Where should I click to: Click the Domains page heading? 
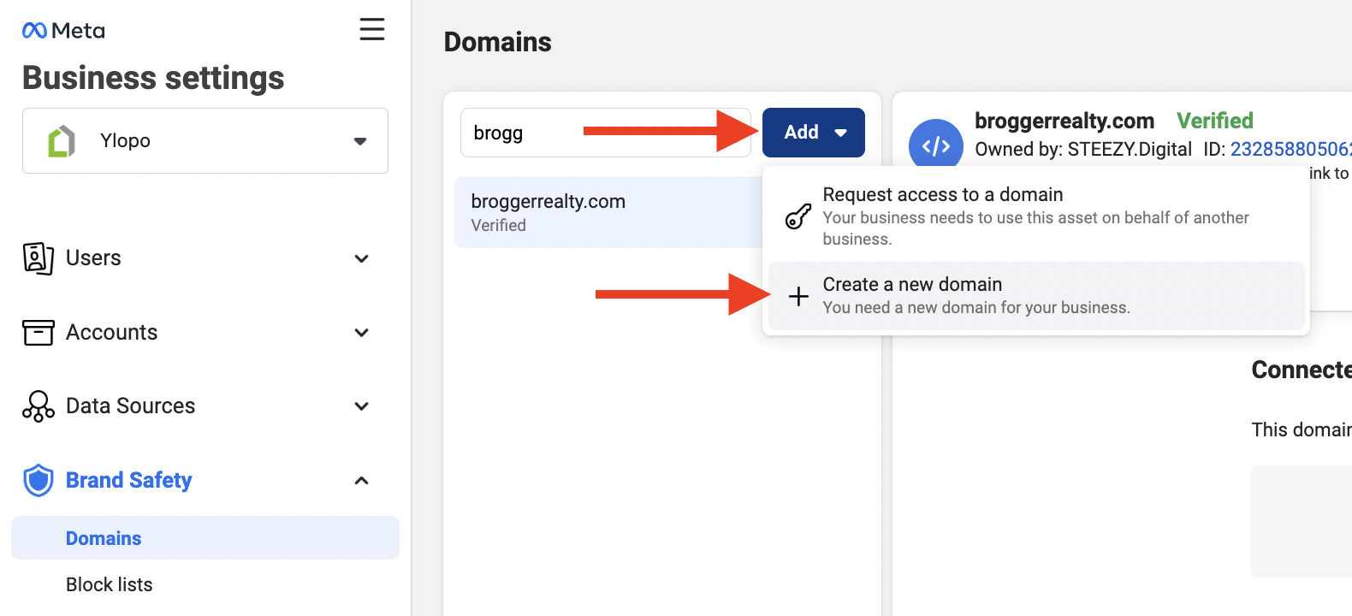click(498, 42)
